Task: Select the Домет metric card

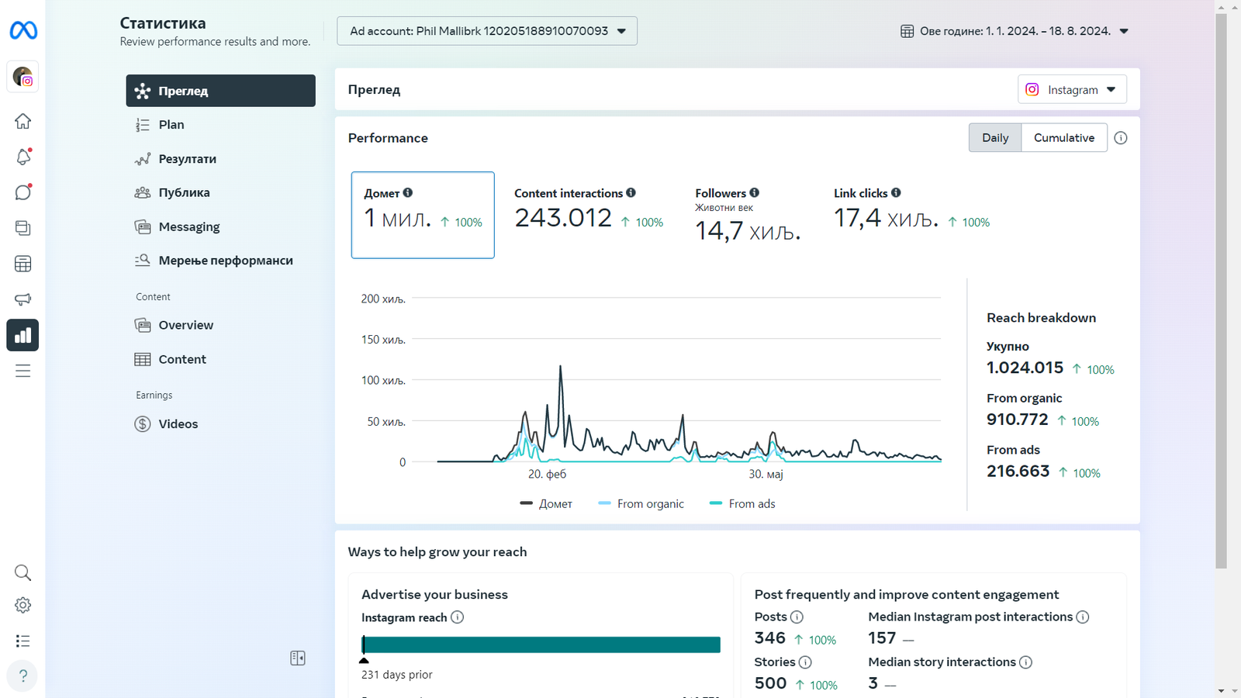Action: click(x=423, y=215)
